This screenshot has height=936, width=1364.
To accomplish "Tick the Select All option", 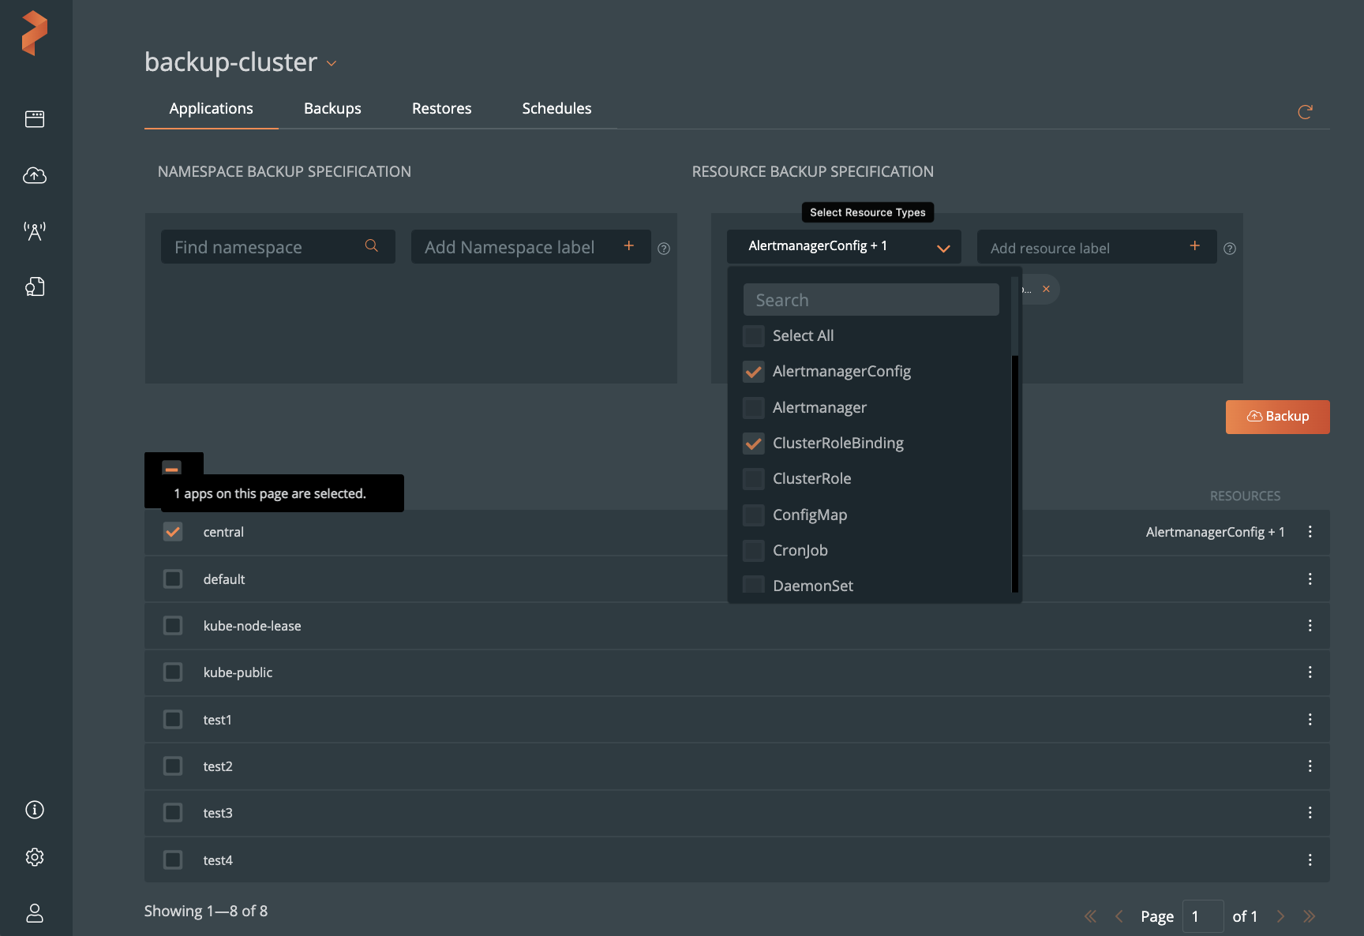I will click(754, 336).
